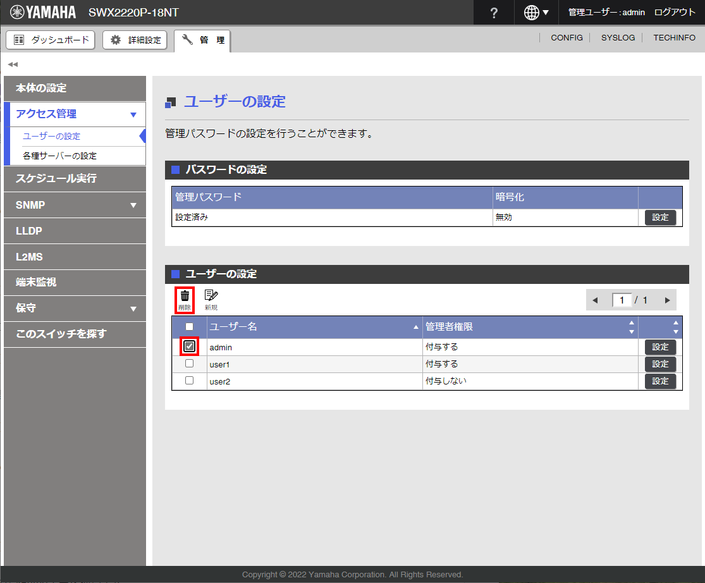Click the trash Delete (削除) icon
This screenshot has width=705, height=583.
(185, 299)
